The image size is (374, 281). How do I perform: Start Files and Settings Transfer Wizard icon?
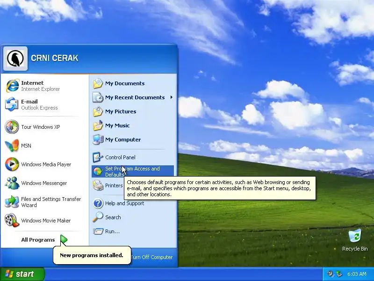pyautogui.click(x=12, y=202)
